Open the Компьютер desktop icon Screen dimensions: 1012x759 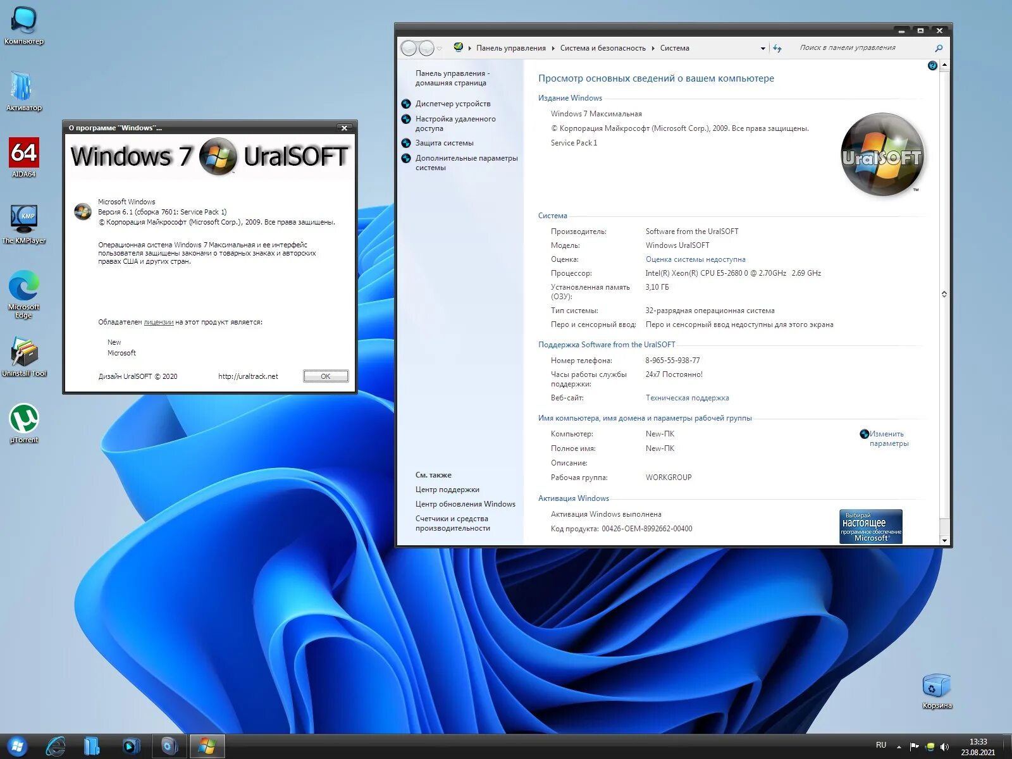pyautogui.click(x=24, y=25)
